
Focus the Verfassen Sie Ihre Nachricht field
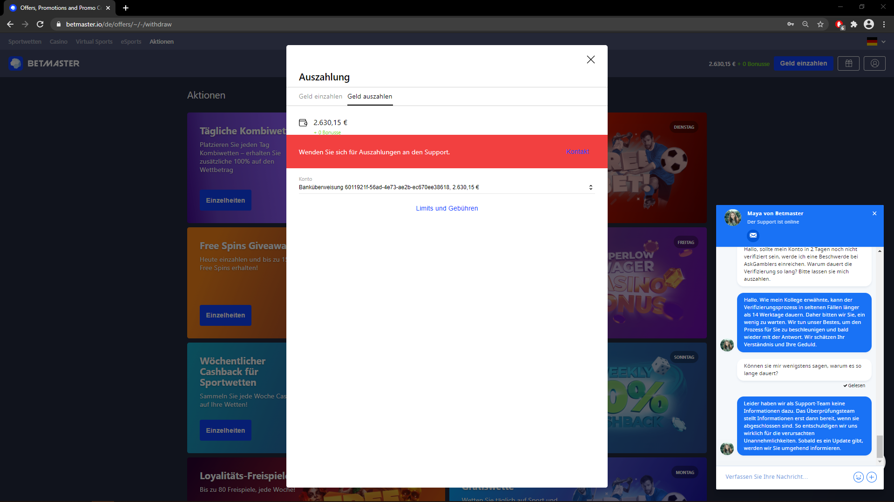click(786, 477)
